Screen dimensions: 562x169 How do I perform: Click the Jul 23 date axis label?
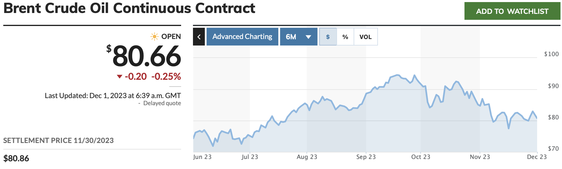(x=250, y=157)
